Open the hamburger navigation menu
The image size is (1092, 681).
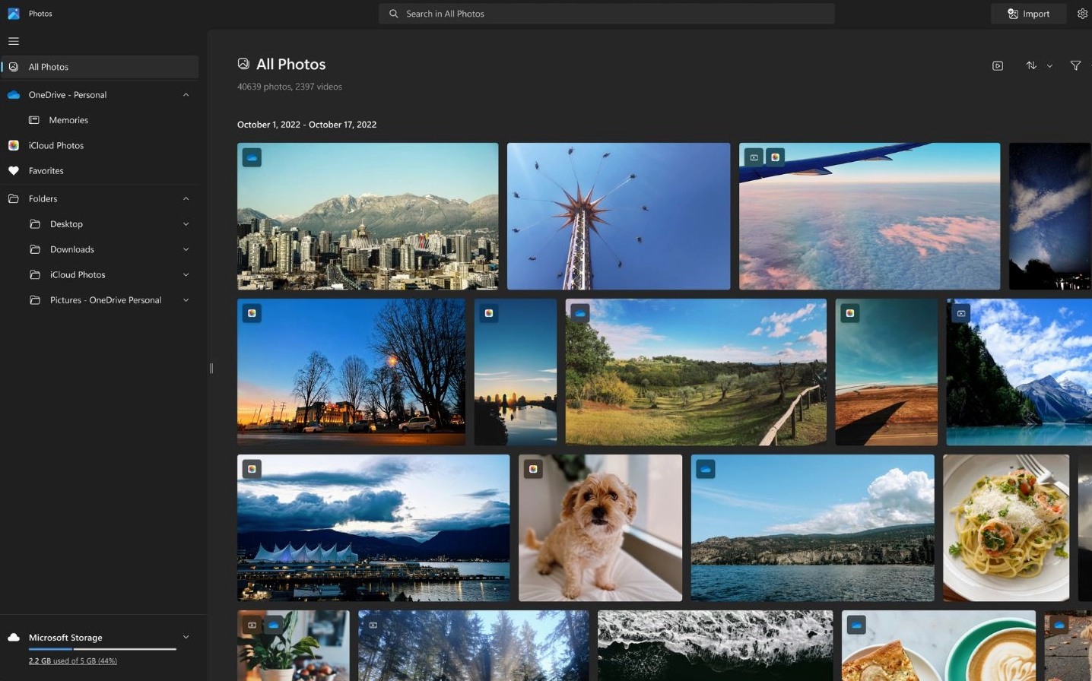pyautogui.click(x=14, y=41)
